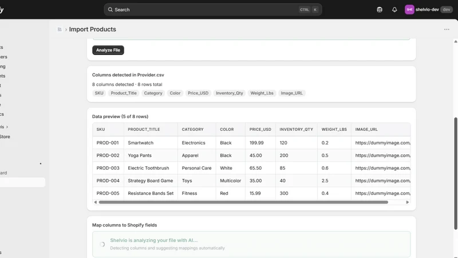Click the Strategy Board Game product title
458x258 pixels.
tap(151, 181)
